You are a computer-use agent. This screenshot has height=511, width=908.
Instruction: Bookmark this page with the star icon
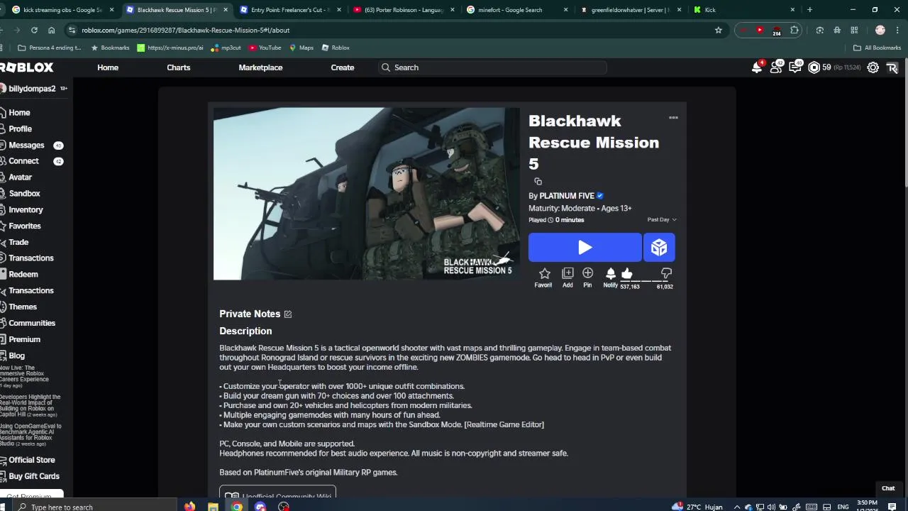[x=718, y=30]
